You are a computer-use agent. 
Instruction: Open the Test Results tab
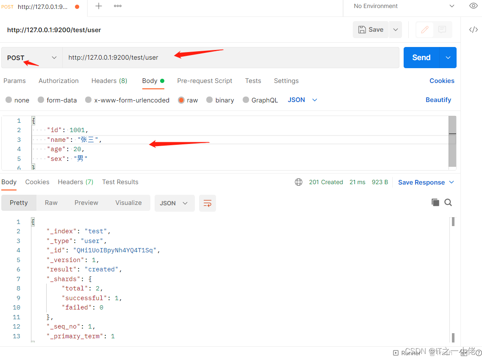(x=120, y=182)
